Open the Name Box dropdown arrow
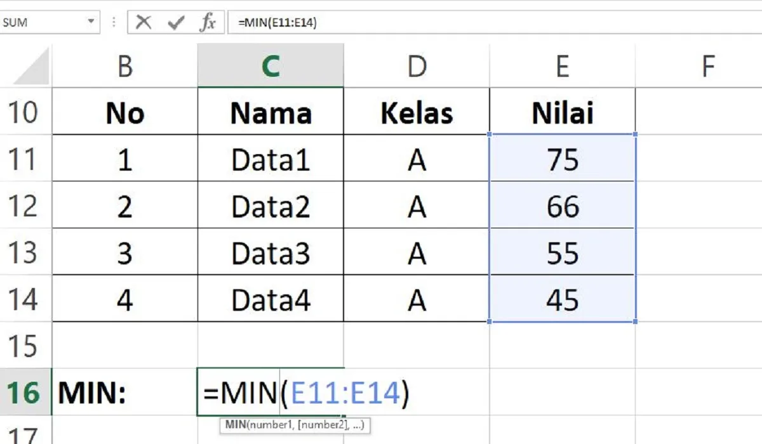The image size is (762, 444). tap(91, 23)
